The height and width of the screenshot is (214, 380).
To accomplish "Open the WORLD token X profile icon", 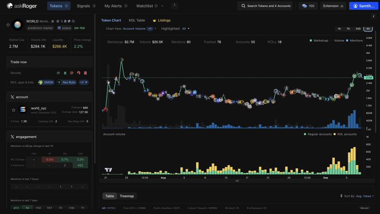I will 62,21.
